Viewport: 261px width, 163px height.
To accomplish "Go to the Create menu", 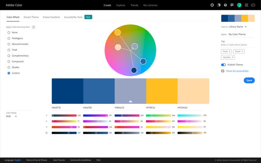I will (x=108, y=5).
